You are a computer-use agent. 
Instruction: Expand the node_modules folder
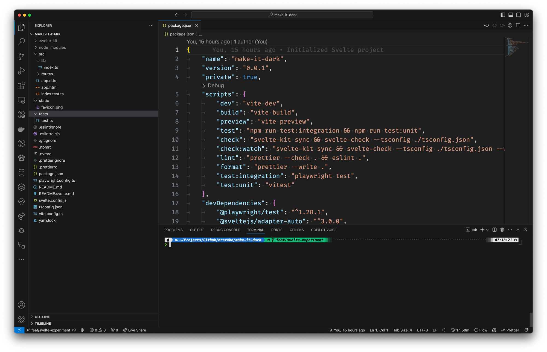pyautogui.click(x=52, y=48)
